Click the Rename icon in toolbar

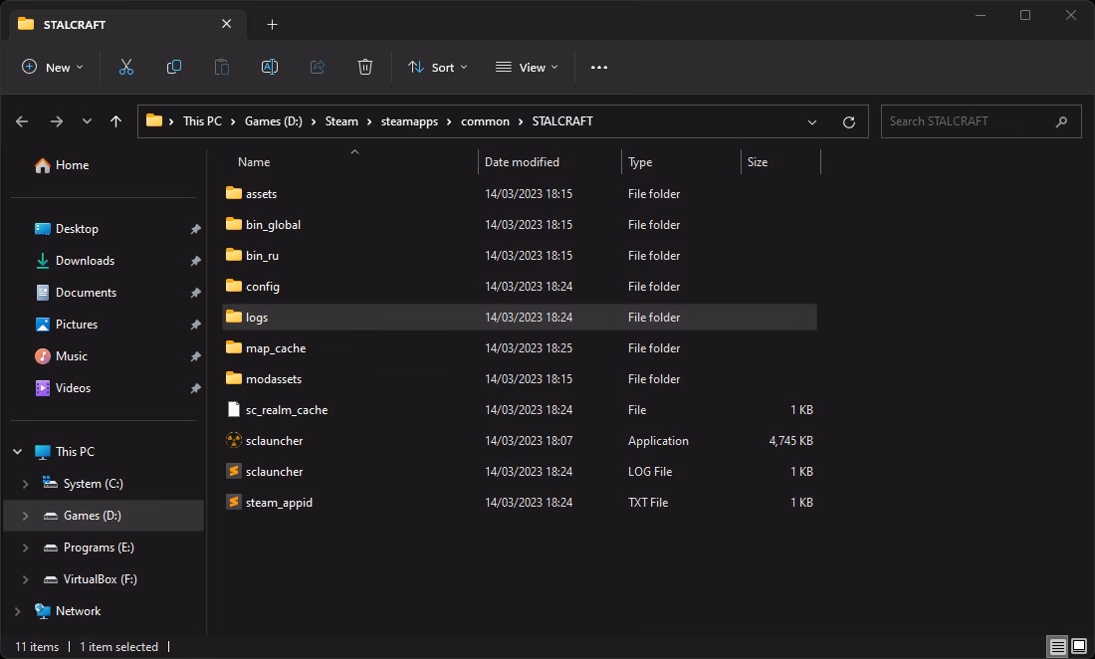(270, 67)
